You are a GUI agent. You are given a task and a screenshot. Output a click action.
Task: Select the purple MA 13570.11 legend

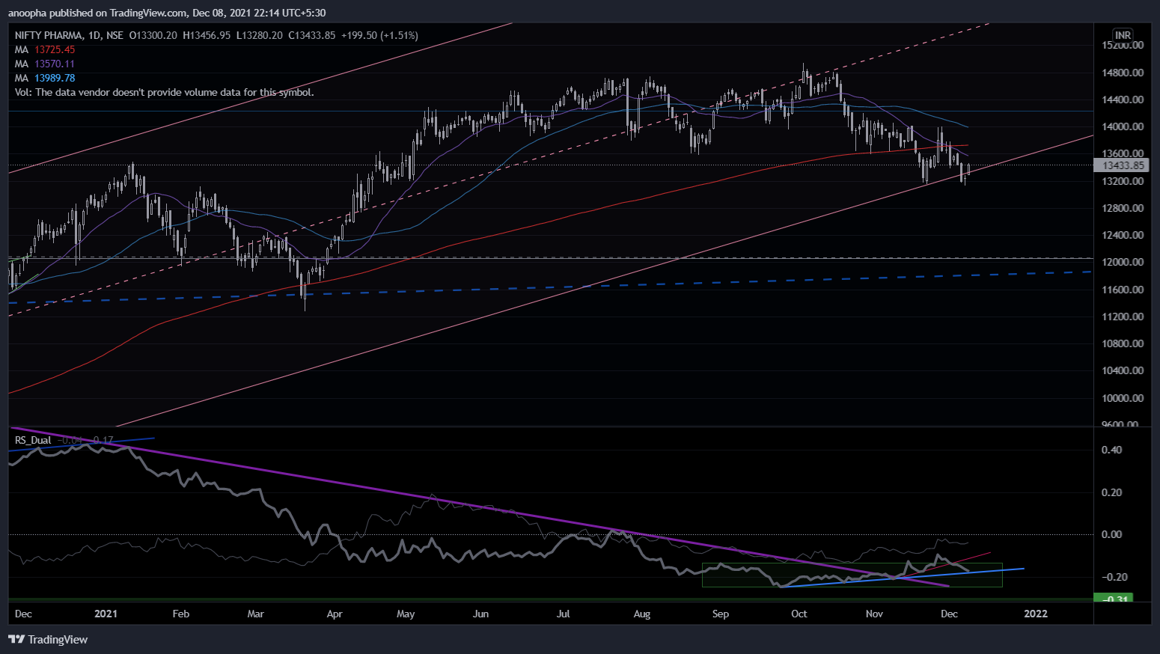[x=45, y=64]
